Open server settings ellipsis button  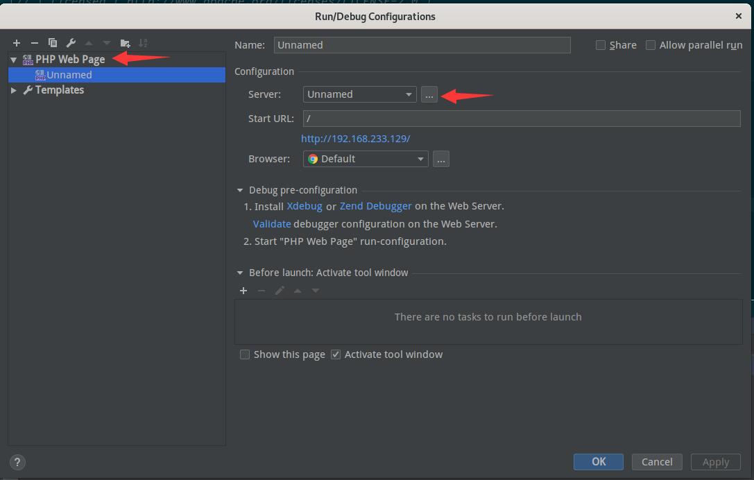click(x=429, y=94)
